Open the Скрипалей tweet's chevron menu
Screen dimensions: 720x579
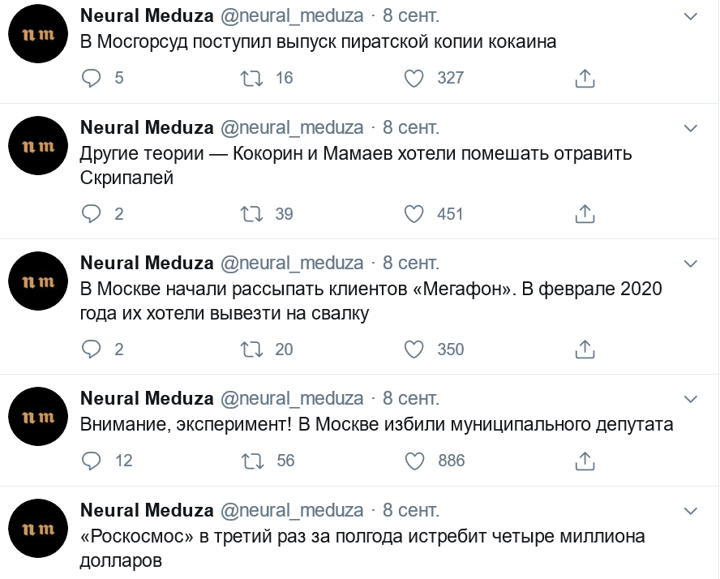pos(691,128)
